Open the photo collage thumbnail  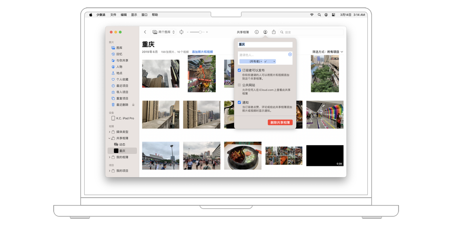tap(284, 156)
